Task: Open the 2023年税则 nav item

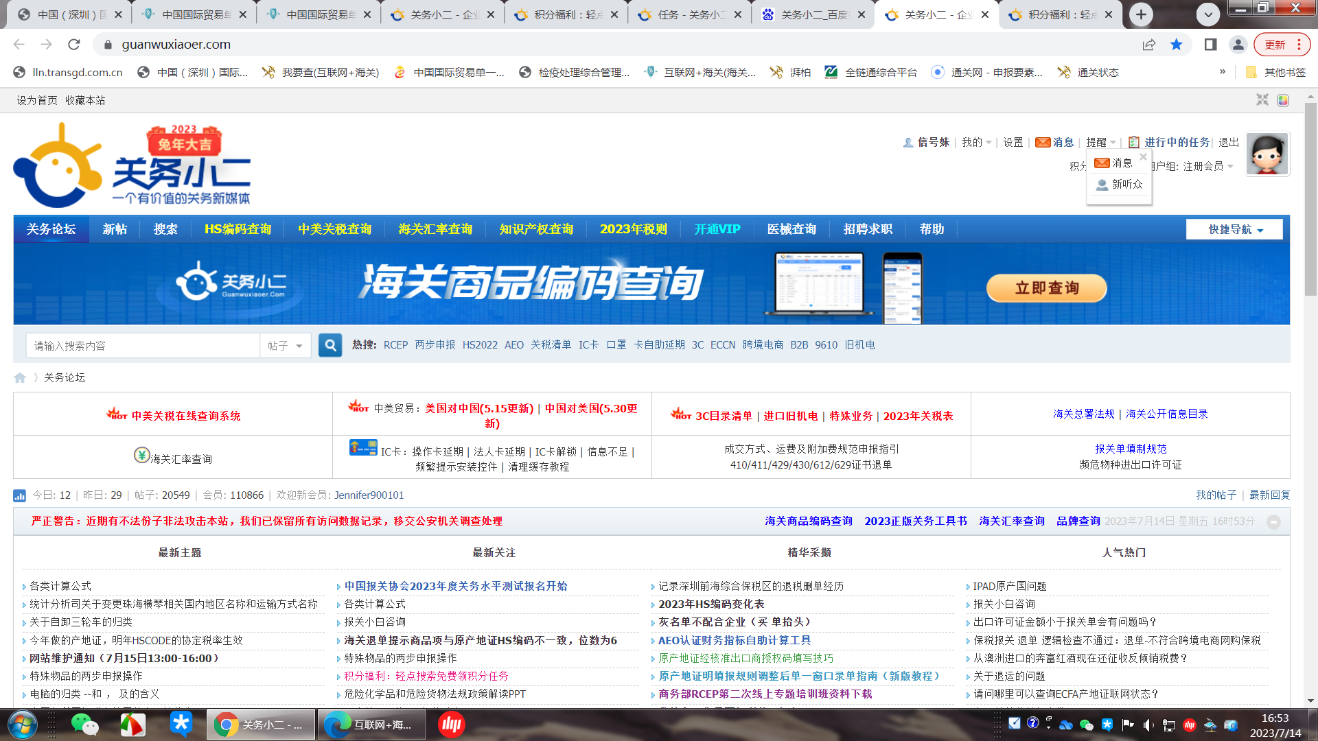Action: 634,229
